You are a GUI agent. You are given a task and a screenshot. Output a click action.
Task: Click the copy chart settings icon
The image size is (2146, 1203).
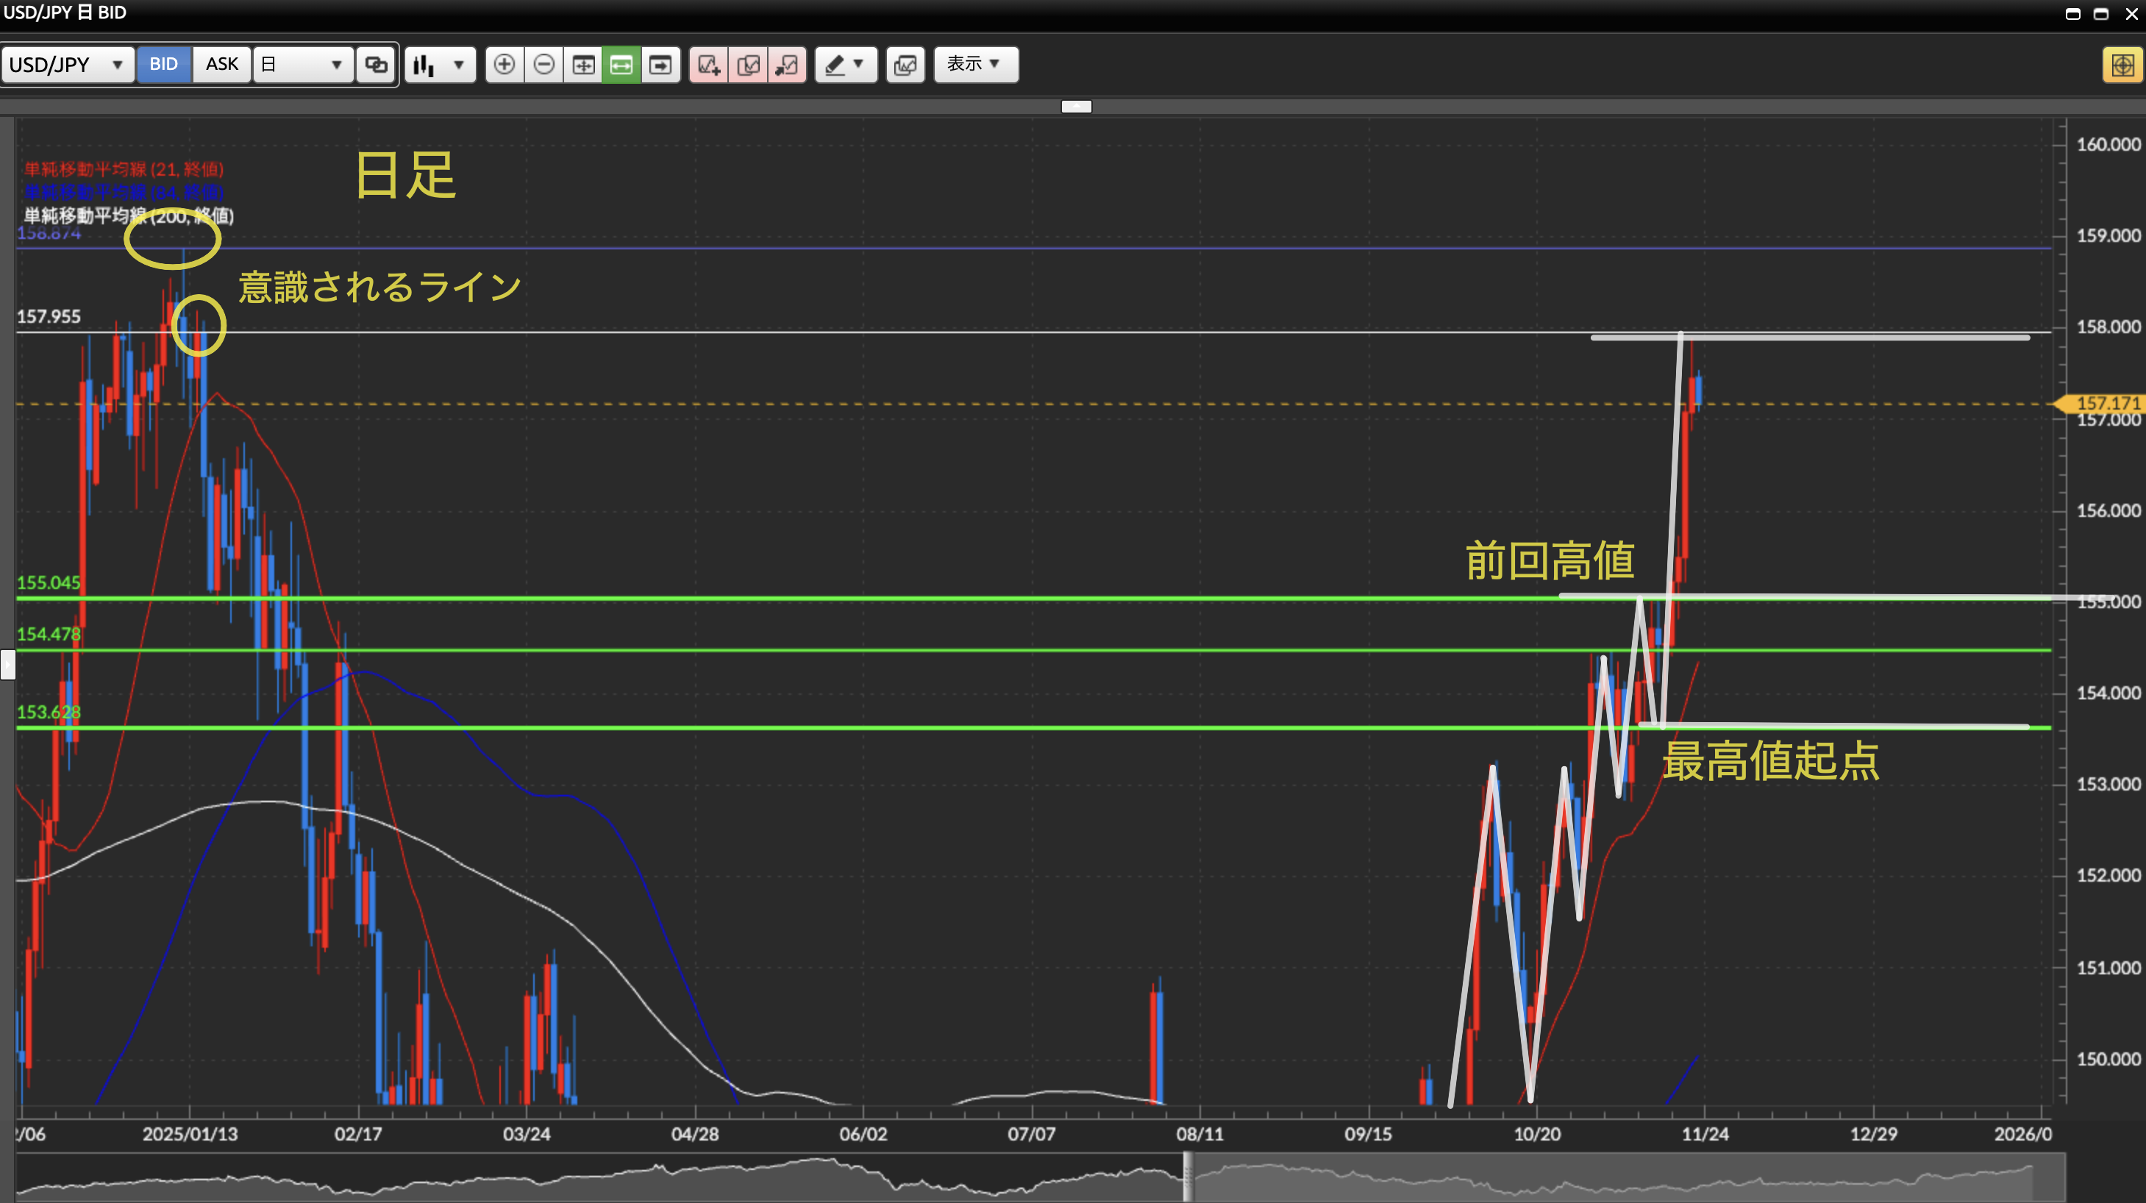click(747, 64)
